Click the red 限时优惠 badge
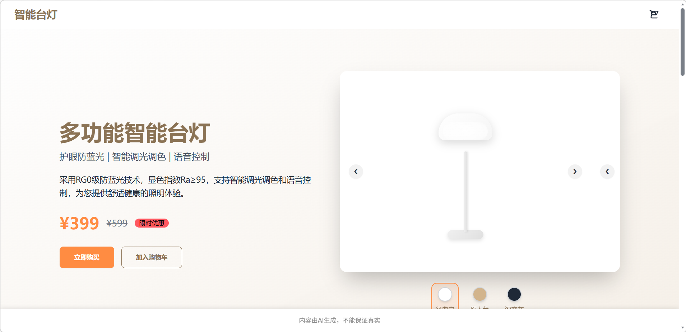686x332 pixels. [152, 223]
